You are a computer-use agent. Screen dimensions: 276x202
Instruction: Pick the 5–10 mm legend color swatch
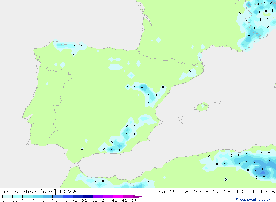[x=48, y=196]
